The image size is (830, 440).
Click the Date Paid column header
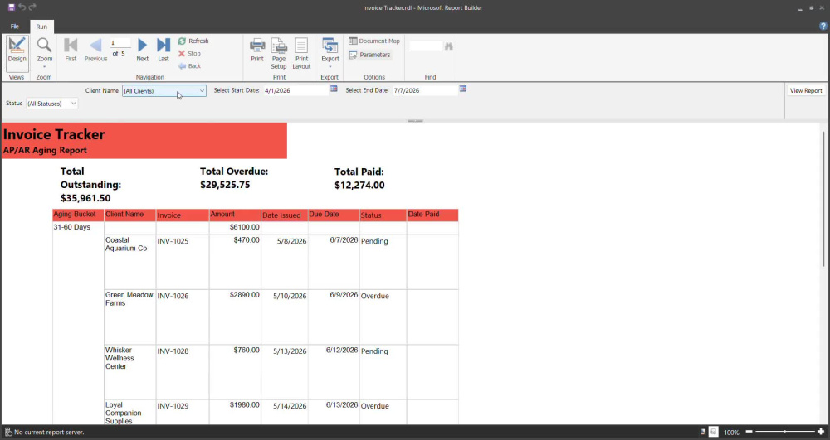pyautogui.click(x=432, y=215)
